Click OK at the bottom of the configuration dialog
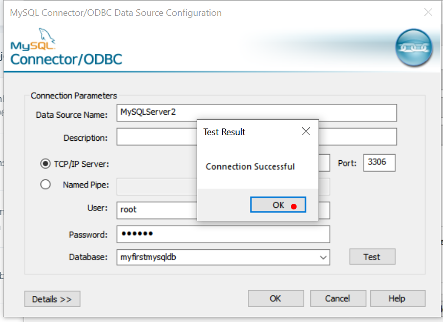Viewport: 443px width, 322px height. click(276, 298)
